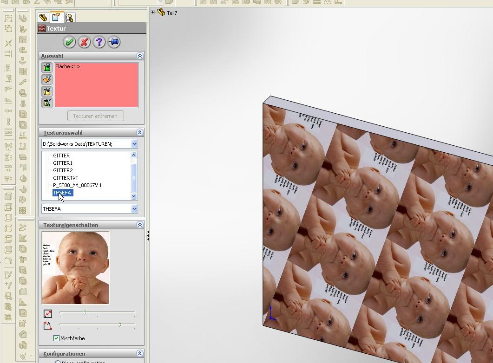Viewport: 493px width, 363px height.
Task: Click the Teil7 label in the viewport
Action: coord(172,13)
